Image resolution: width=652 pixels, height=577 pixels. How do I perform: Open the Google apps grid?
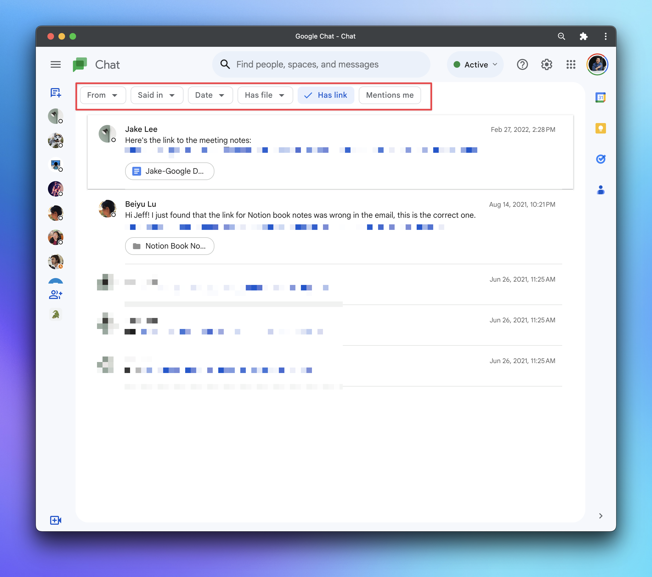tap(571, 64)
